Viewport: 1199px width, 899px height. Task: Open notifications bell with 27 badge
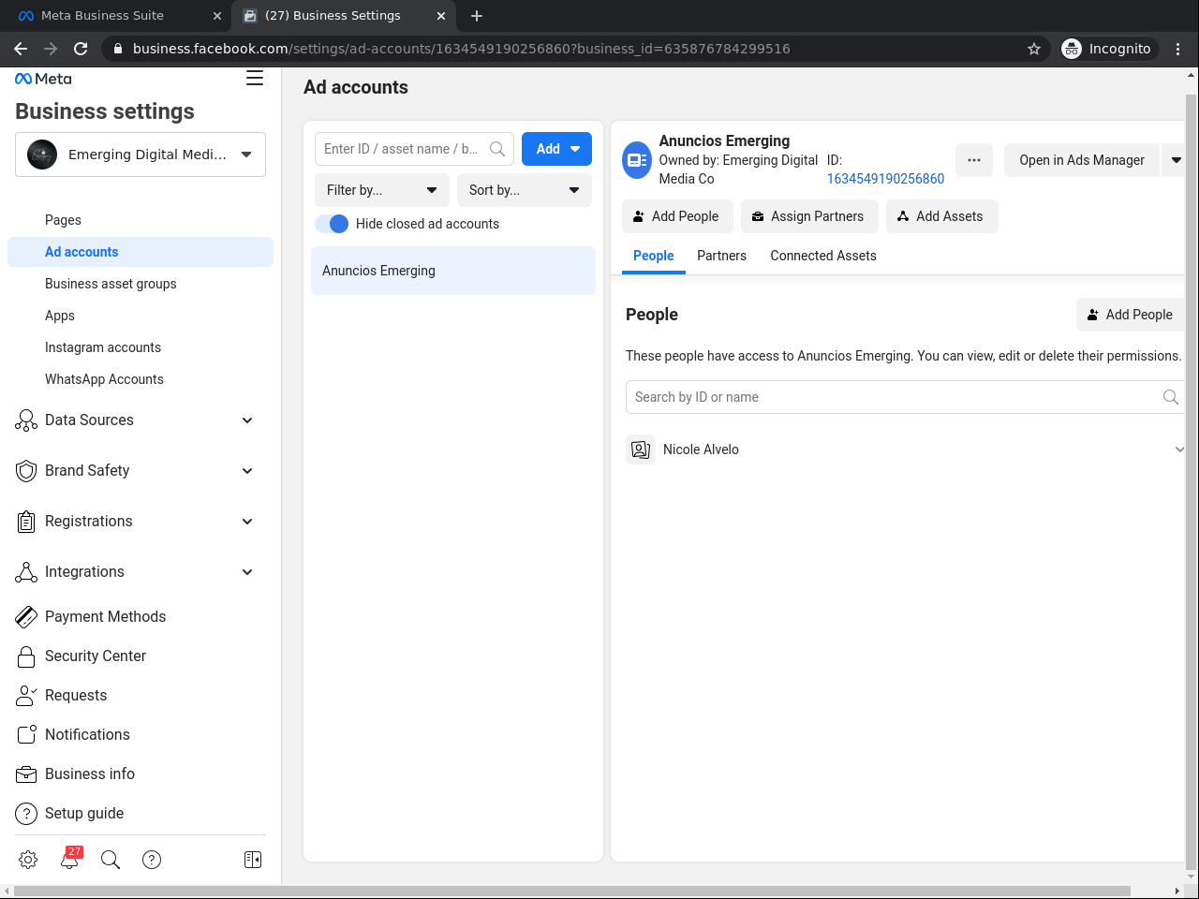point(69,860)
